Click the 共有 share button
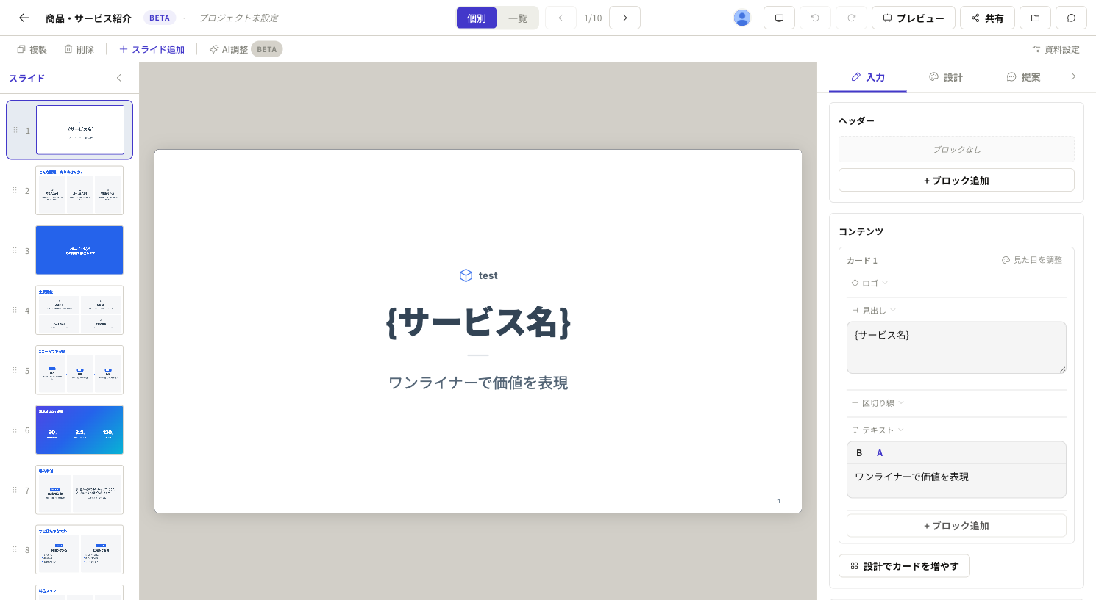Viewport: 1096px width, 600px height. pyautogui.click(x=987, y=18)
